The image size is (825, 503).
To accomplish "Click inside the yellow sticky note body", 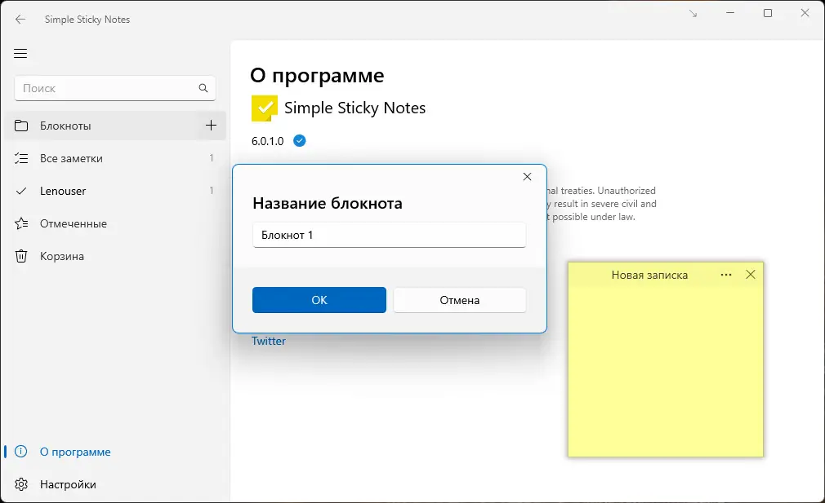I will point(666,371).
